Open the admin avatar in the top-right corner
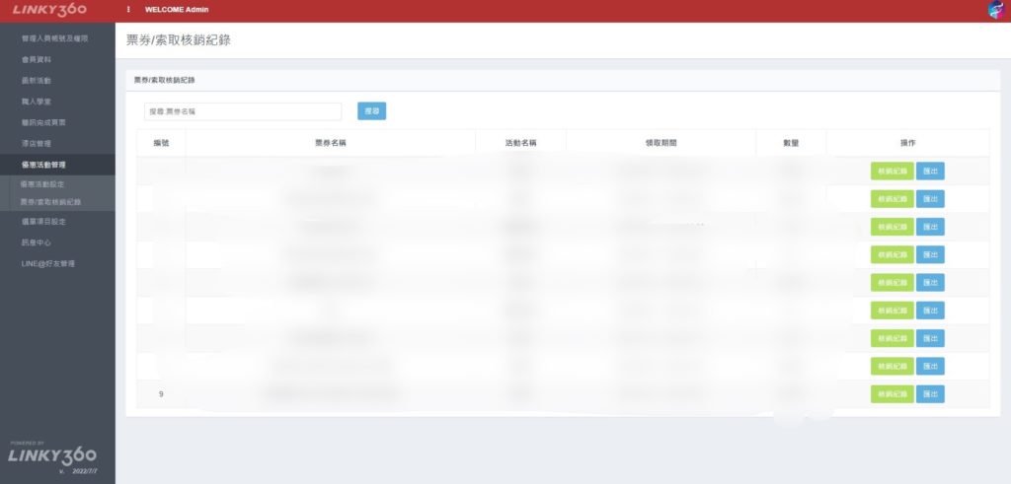 [995, 10]
